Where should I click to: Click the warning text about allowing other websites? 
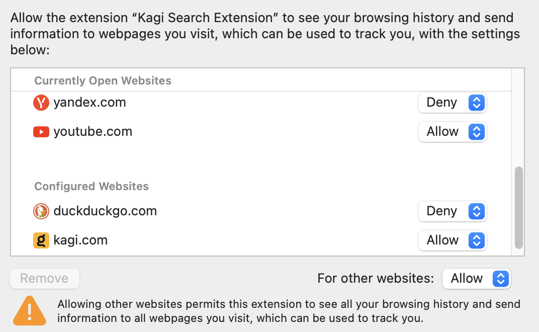[289, 311]
